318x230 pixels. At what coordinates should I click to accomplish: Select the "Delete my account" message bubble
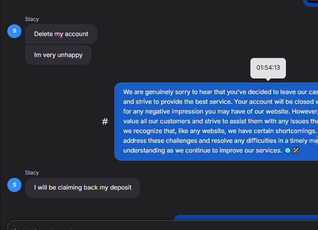pos(61,34)
